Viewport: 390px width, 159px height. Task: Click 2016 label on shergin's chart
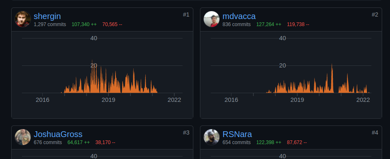tap(43, 100)
